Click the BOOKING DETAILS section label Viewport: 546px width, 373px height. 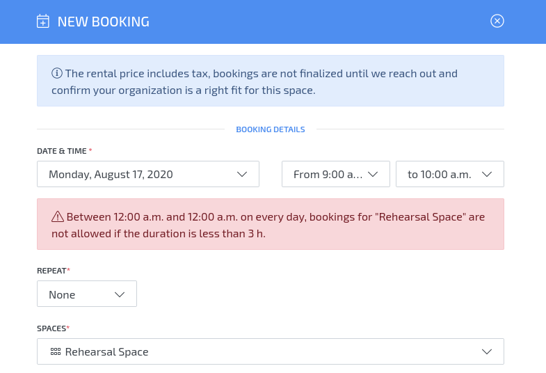coord(271,129)
